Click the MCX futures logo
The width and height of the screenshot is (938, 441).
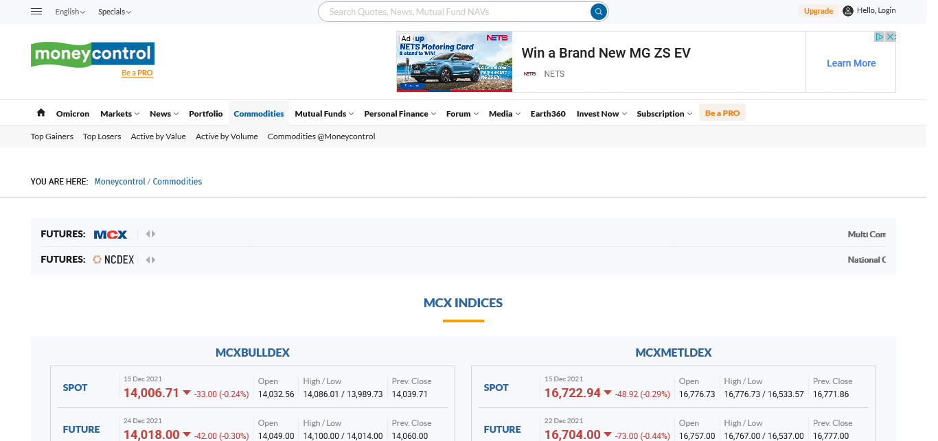(111, 235)
